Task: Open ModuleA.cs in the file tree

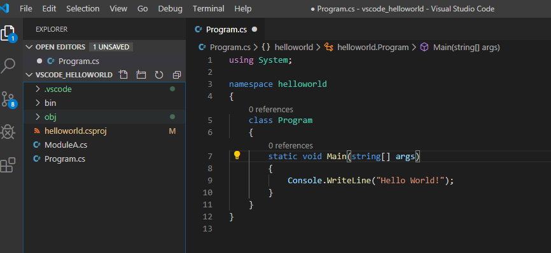Action: point(66,145)
